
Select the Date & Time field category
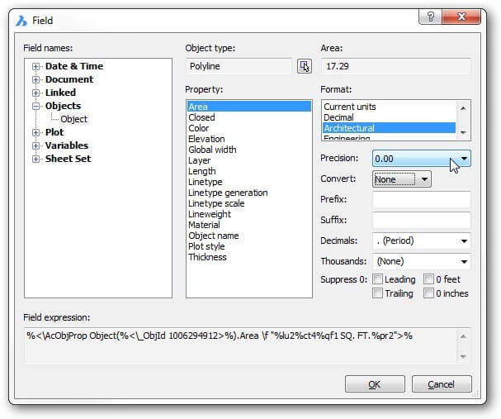pyautogui.click(x=74, y=66)
